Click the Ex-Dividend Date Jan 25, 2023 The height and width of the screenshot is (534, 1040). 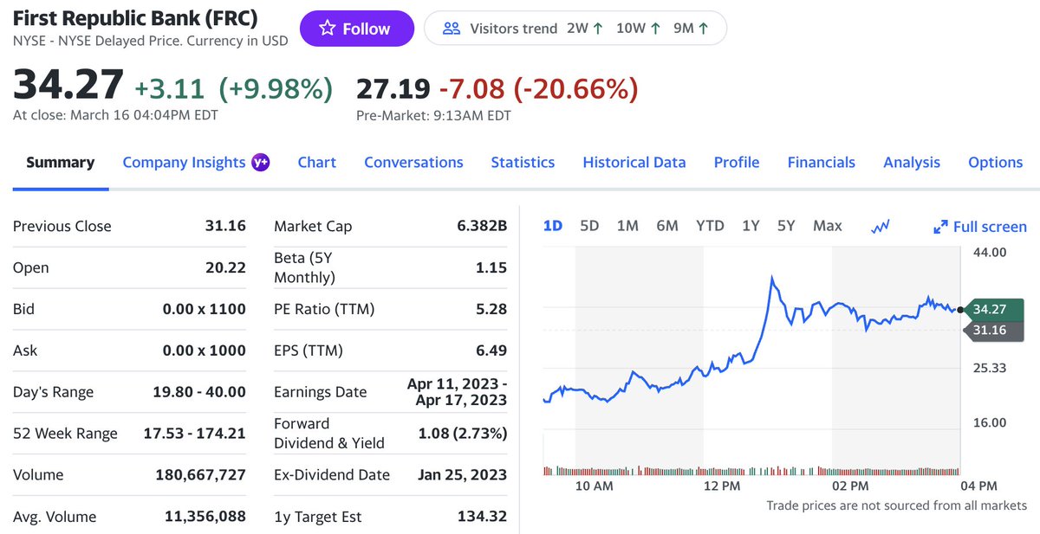coord(462,475)
